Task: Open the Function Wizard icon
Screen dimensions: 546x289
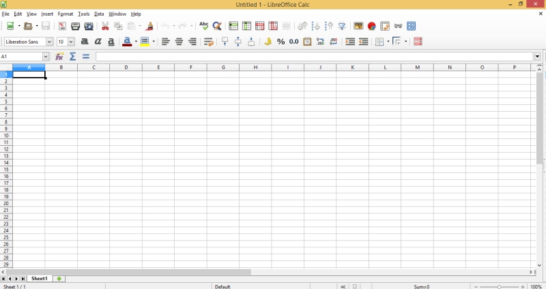Action: pyautogui.click(x=59, y=57)
